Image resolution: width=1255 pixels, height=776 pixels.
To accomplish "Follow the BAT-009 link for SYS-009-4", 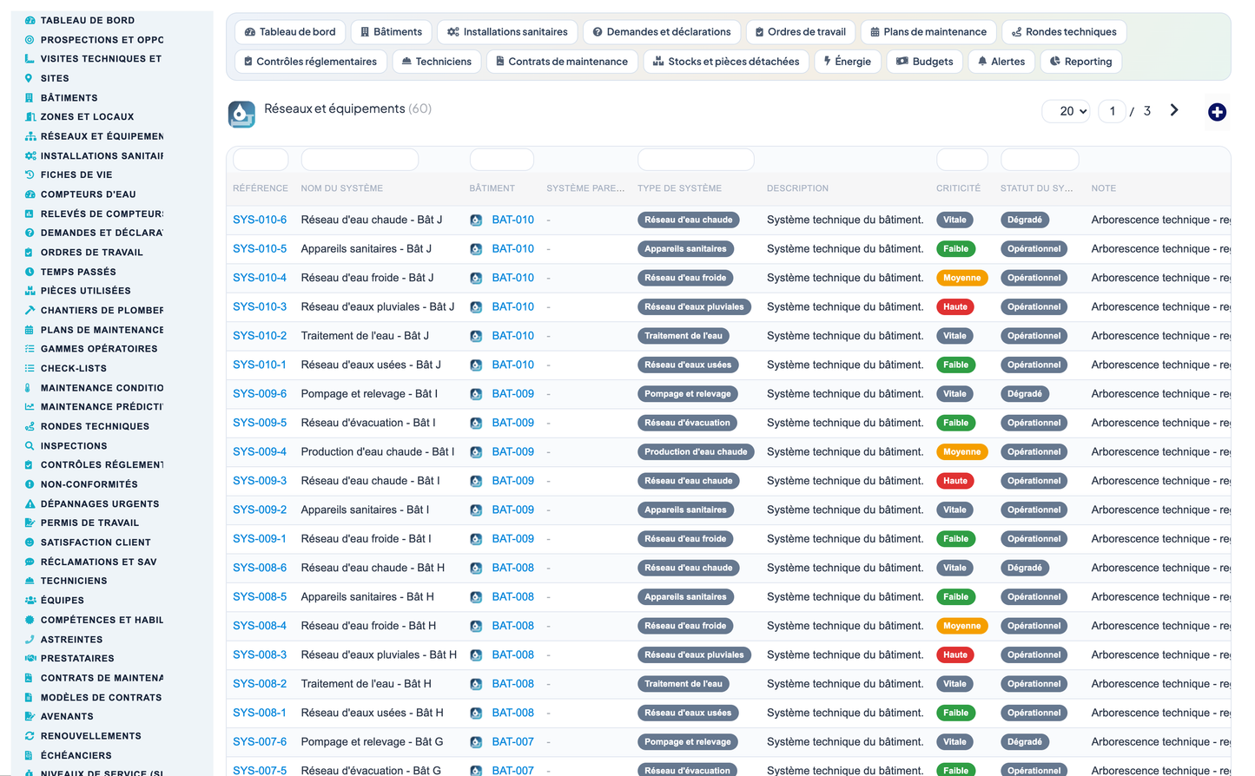I will [512, 451].
